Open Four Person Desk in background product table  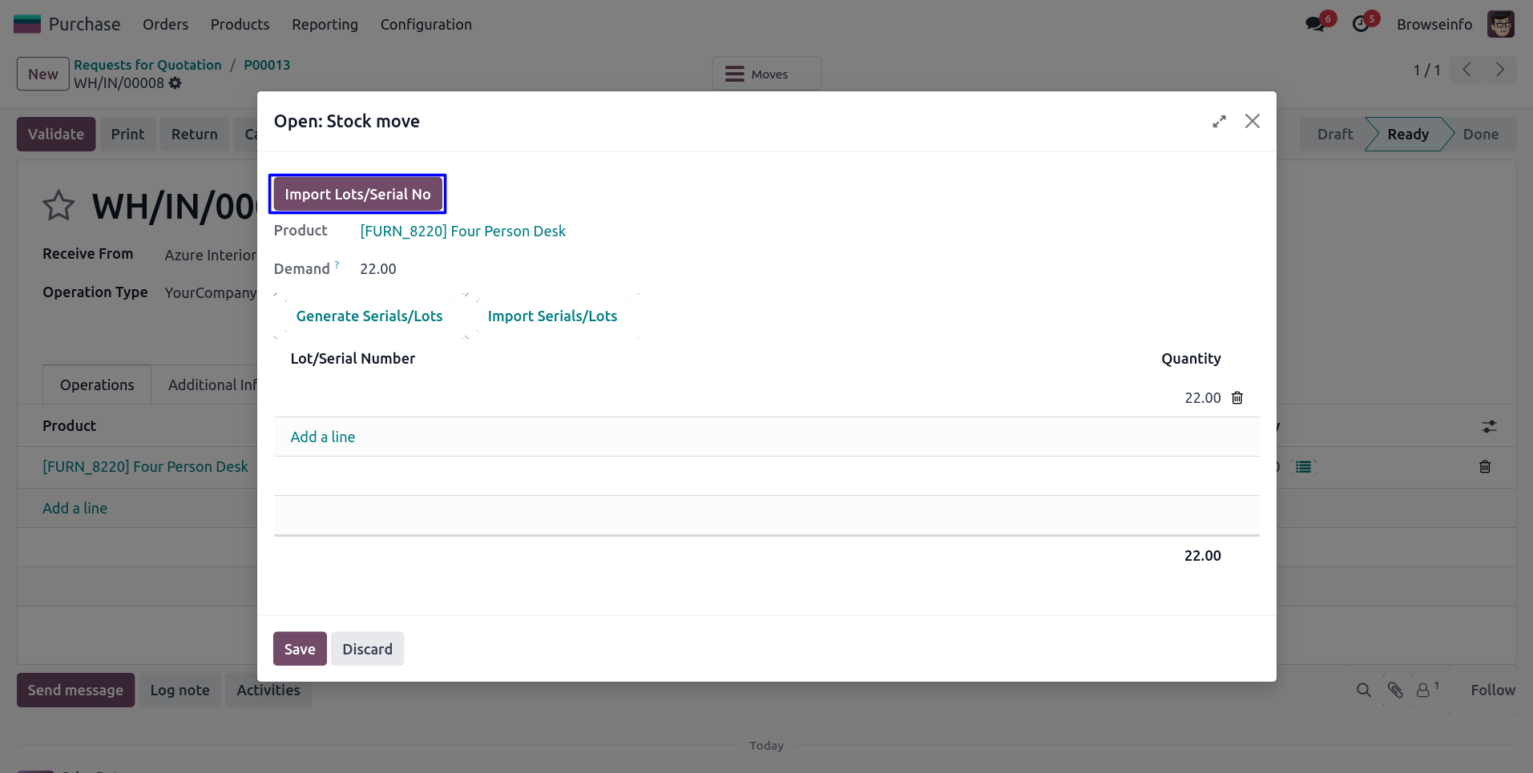click(x=146, y=466)
